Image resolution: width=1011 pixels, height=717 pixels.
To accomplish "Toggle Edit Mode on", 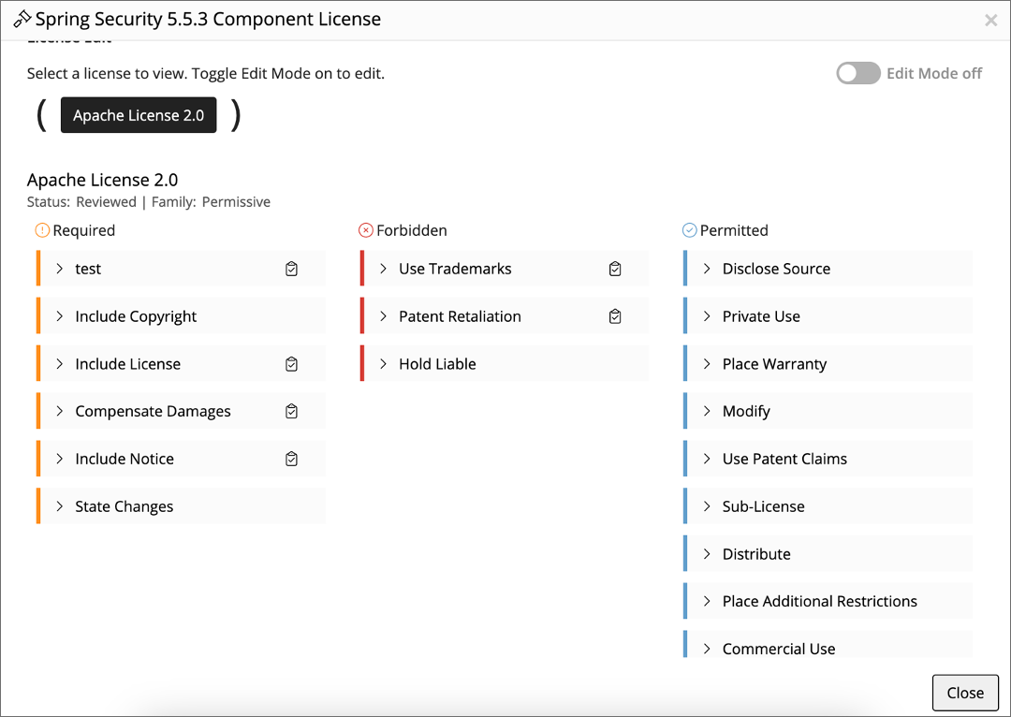I will [857, 73].
